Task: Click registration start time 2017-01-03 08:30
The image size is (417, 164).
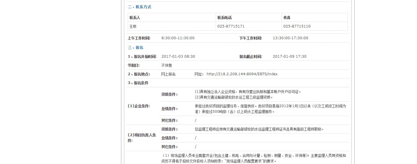Action: tap(178, 57)
